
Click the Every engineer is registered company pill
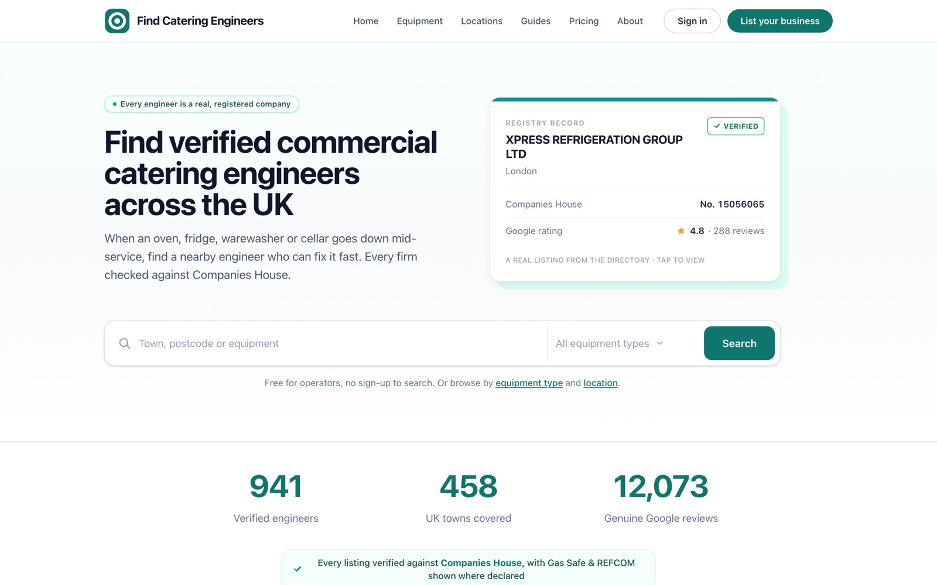pos(202,104)
